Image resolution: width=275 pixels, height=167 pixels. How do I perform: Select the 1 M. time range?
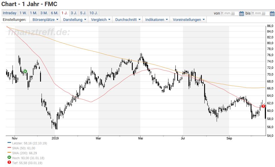click(x=33, y=13)
